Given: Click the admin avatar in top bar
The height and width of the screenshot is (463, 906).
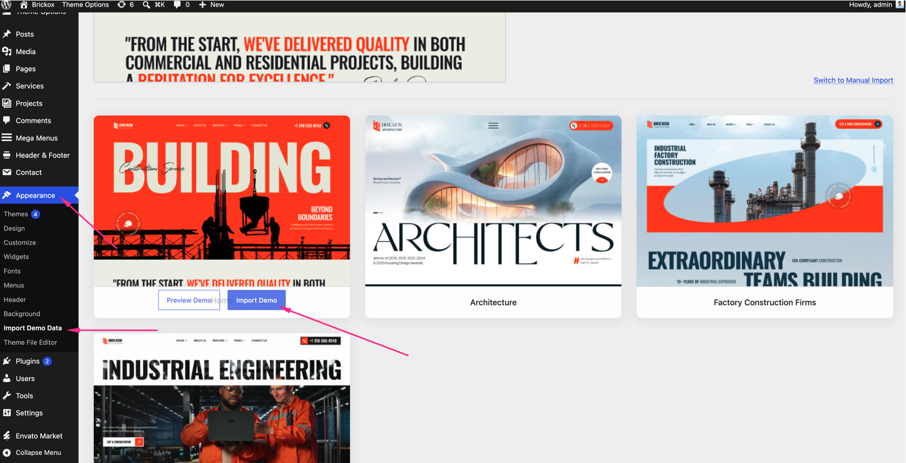Looking at the screenshot, I should point(899,5).
